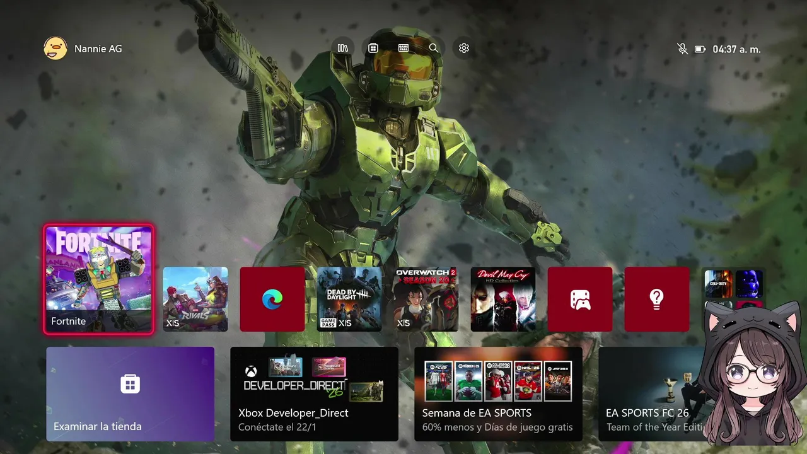Launch the Overwatch 2 Season 20 tile

coord(426,299)
